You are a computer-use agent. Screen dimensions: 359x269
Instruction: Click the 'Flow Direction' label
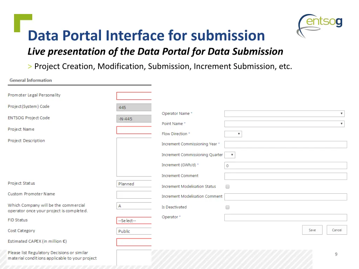(175, 134)
